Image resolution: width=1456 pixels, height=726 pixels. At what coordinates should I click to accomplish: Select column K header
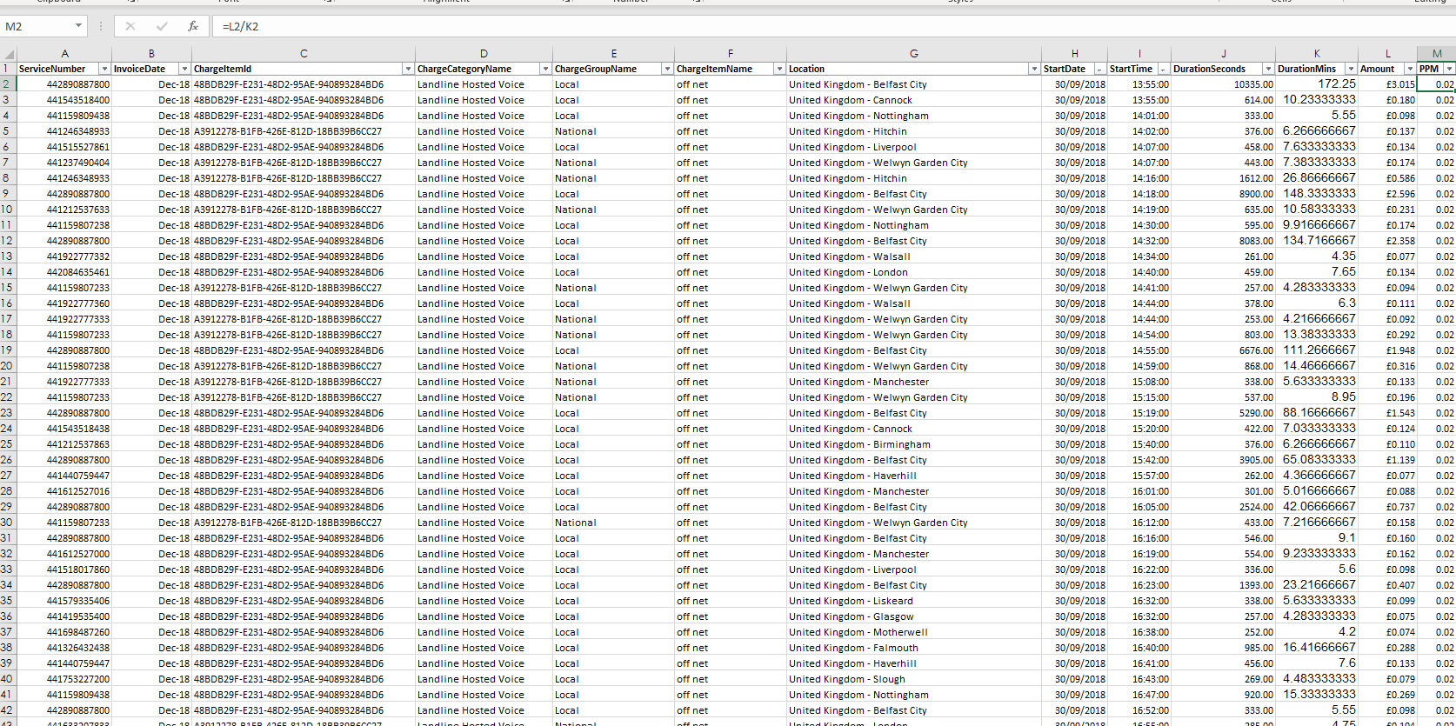(1317, 54)
